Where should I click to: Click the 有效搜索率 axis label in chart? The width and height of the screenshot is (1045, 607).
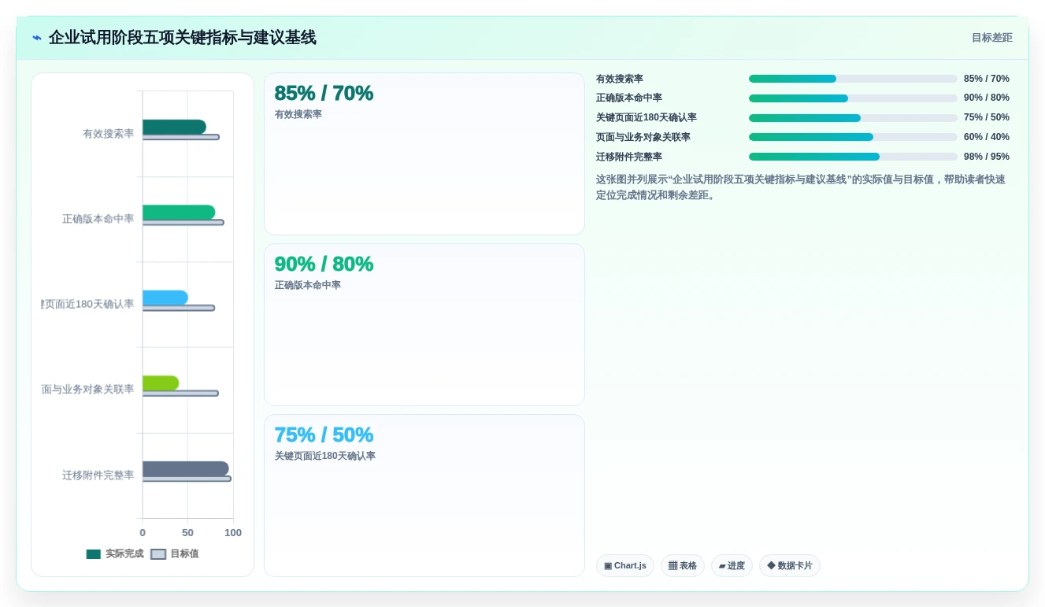109,134
